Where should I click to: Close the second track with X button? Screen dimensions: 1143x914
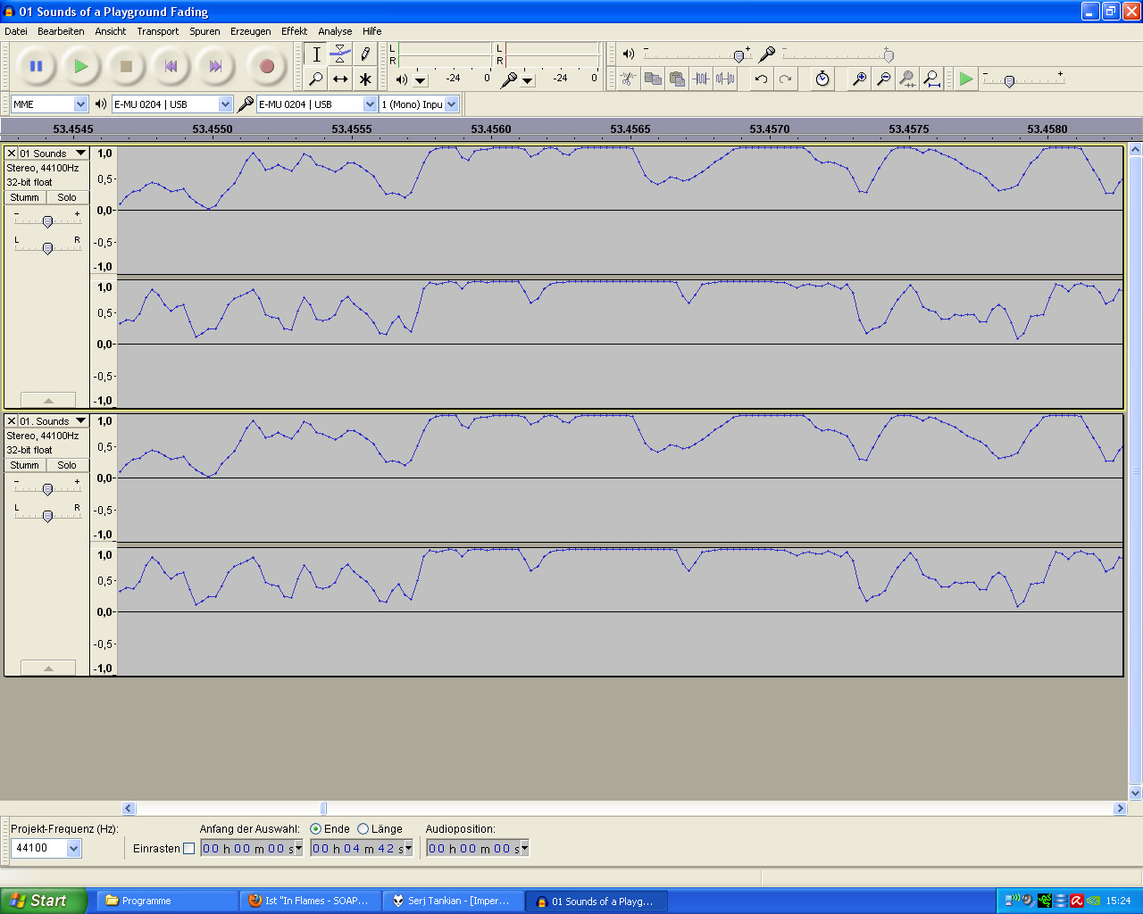click(x=12, y=421)
